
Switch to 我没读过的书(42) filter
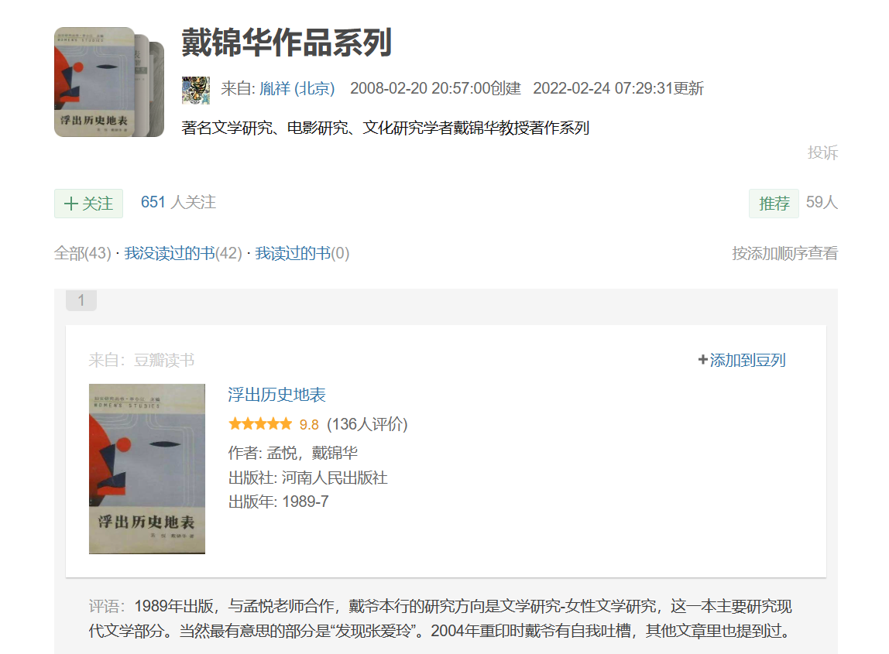(x=183, y=253)
